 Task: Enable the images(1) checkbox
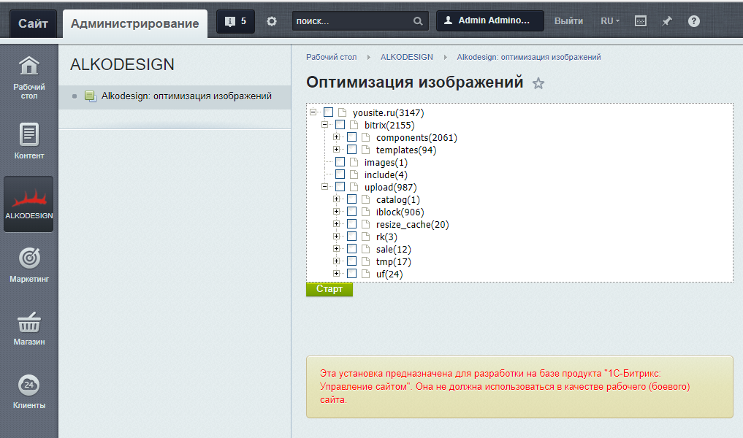(x=340, y=162)
